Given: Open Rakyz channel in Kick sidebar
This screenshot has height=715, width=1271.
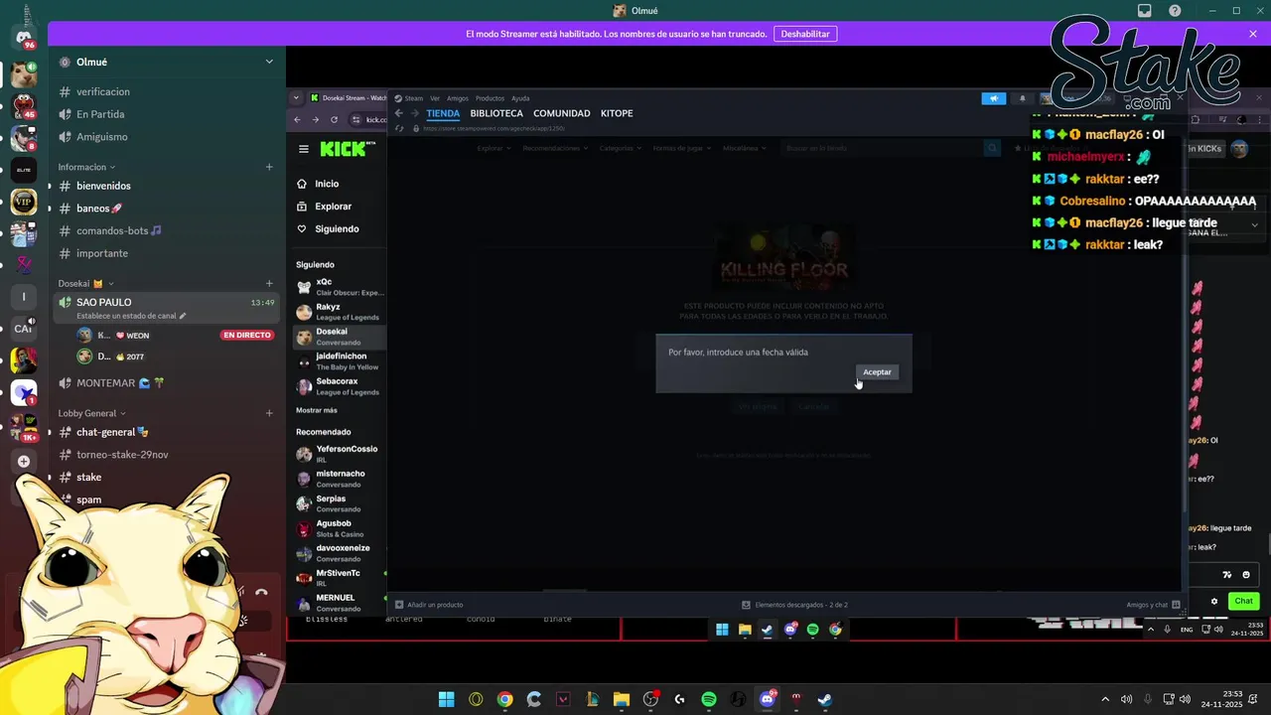Looking at the screenshot, I should coord(340,312).
